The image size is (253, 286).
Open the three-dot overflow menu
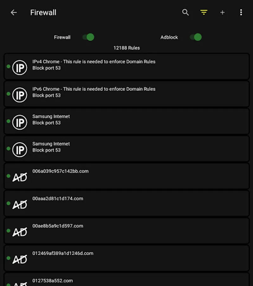[x=241, y=12]
